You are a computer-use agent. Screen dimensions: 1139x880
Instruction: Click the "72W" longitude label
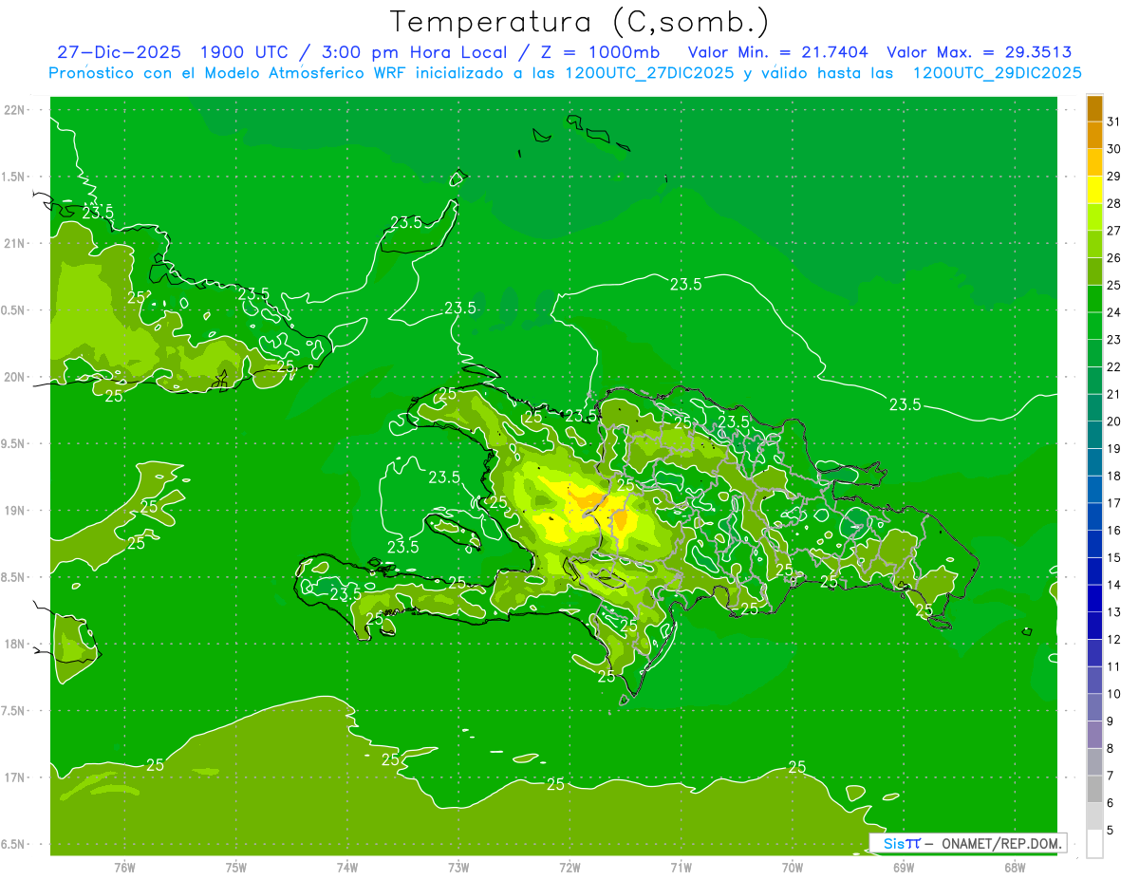click(569, 867)
